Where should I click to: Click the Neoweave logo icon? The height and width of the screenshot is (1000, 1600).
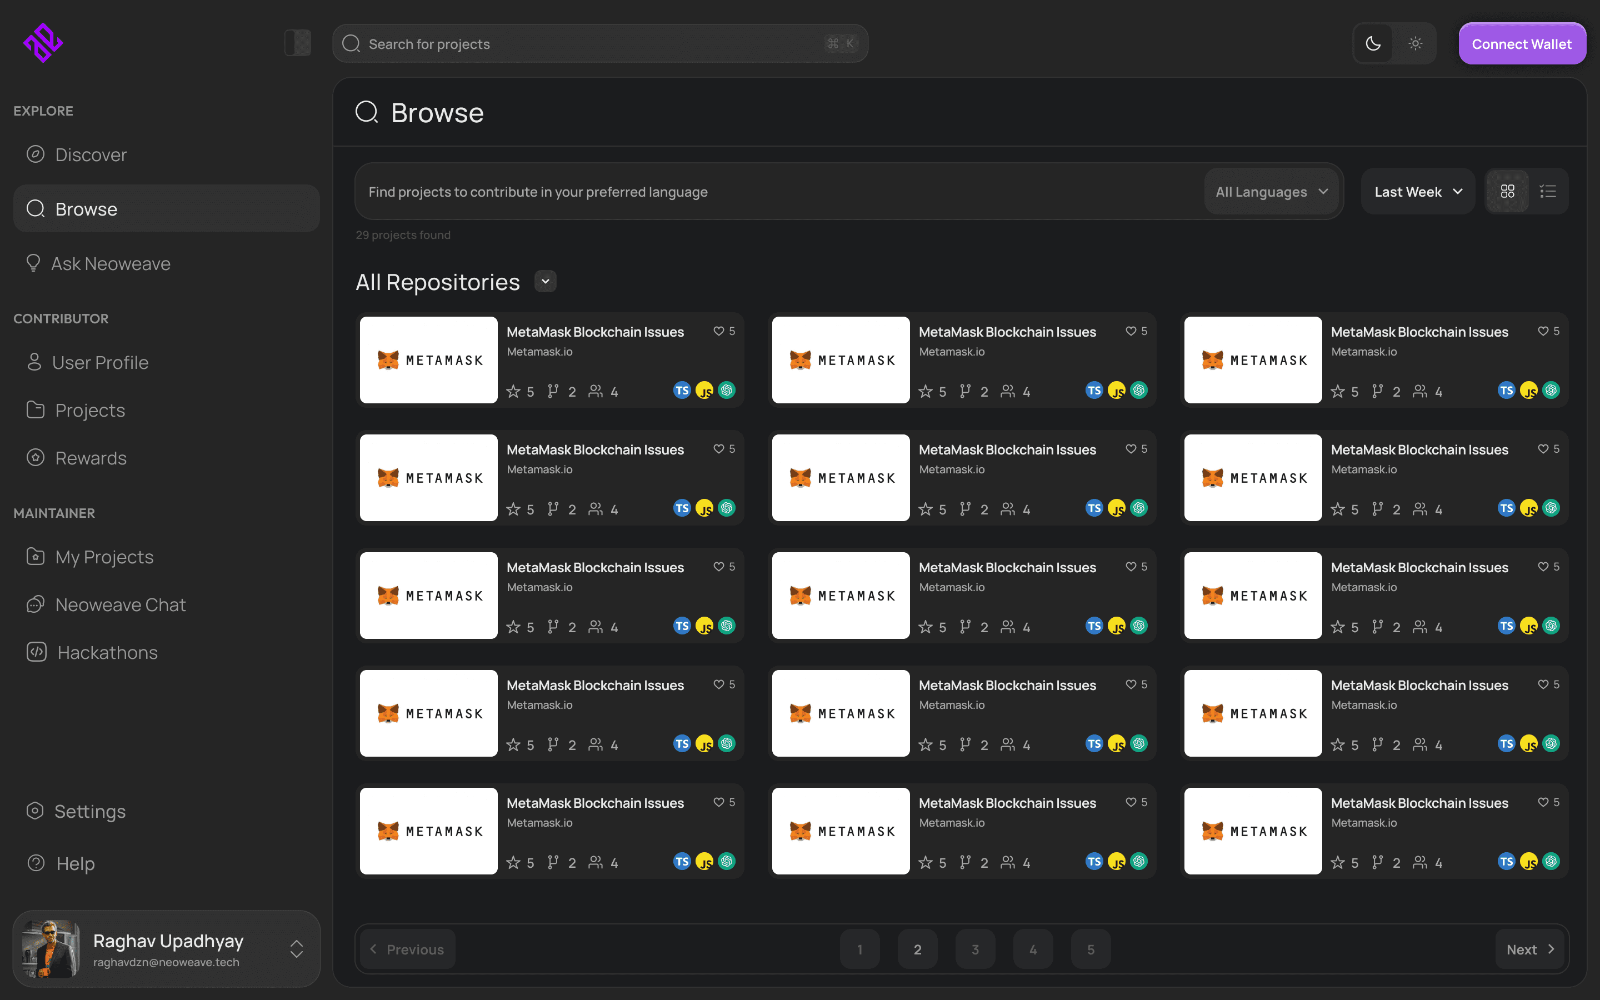pos(43,43)
